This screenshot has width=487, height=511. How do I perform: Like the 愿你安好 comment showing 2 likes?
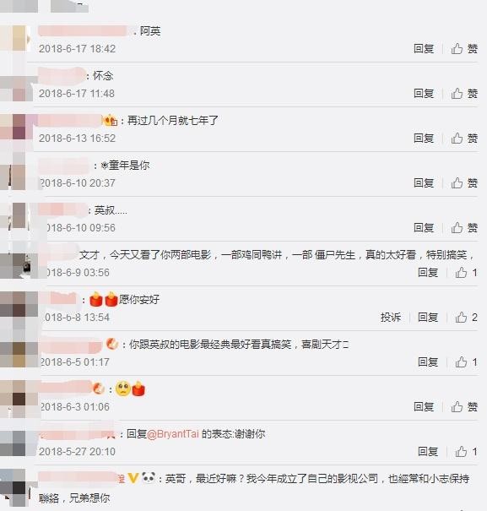[x=466, y=317]
